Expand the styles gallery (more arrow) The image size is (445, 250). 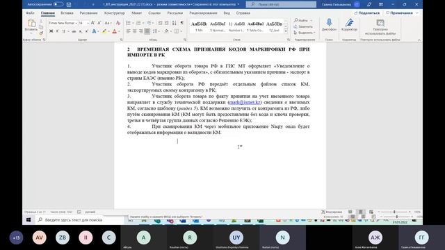pyautogui.click(x=286, y=31)
